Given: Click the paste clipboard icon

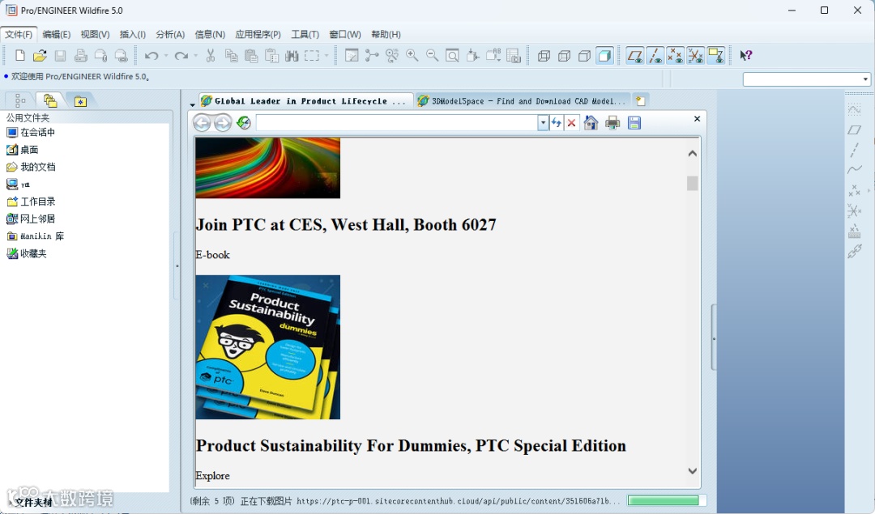Looking at the screenshot, I should 251,55.
